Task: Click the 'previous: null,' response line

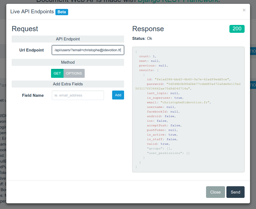Action: [x=153, y=65]
